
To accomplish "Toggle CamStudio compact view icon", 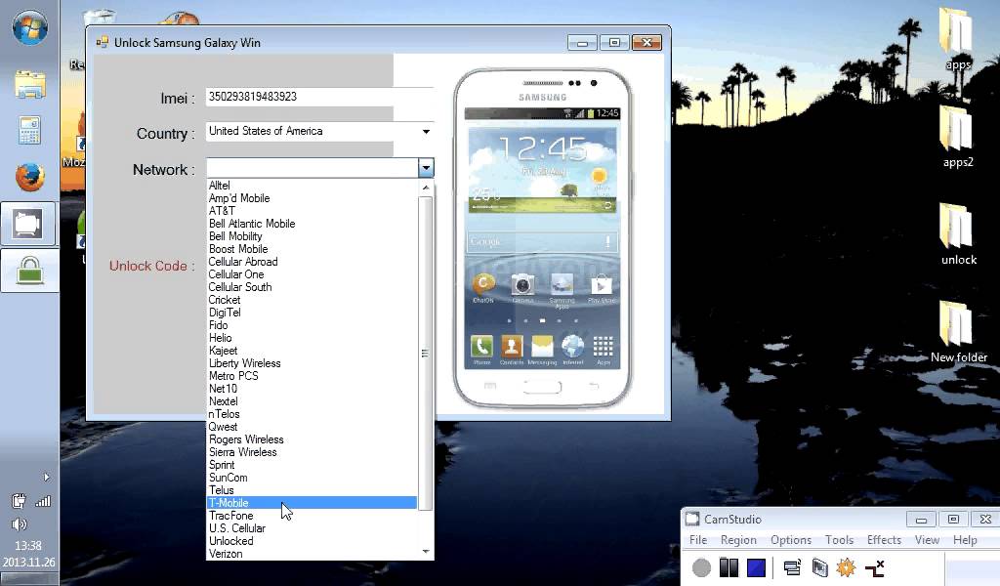I will [x=792, y=566].
